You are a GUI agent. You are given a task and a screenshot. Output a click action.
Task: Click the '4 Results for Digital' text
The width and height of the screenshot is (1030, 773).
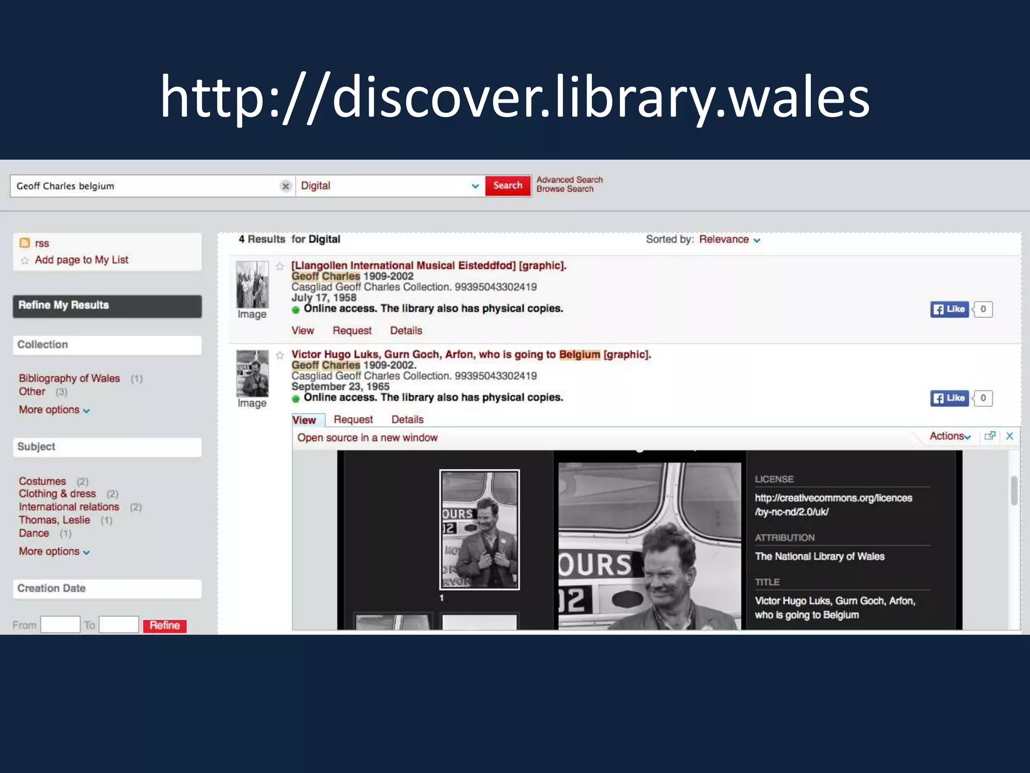click(289, 239)
